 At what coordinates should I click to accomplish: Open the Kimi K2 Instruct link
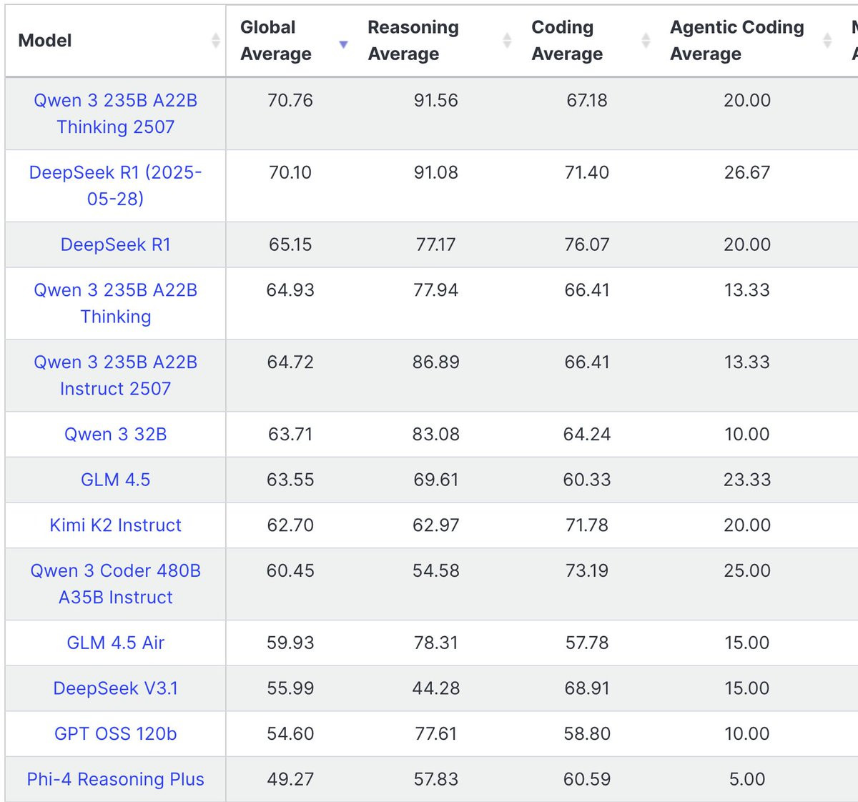click(116, 525)
